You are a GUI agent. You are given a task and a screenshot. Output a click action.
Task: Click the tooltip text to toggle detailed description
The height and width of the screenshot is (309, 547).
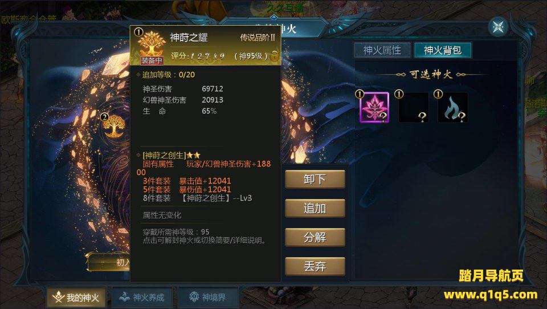click(205, 240)
